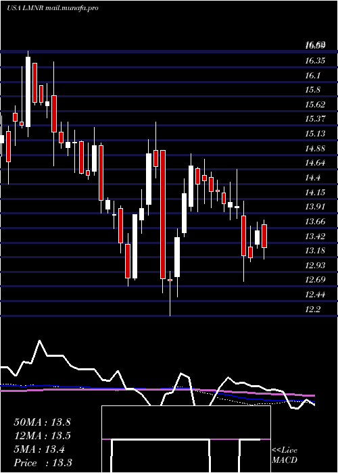Select the 12.93 price axis label

[316, 266]
